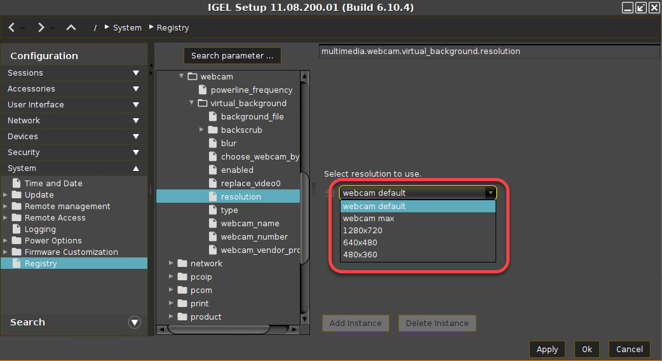Select the 1280x720 resolution option
The width and height of the screenshot is (662, 361).
click(362, 231)
